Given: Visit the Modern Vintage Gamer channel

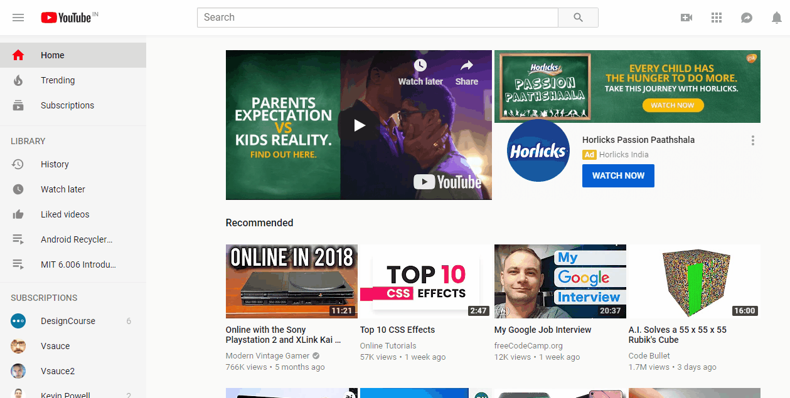Looking at the screenshot, I should point(268,355).
